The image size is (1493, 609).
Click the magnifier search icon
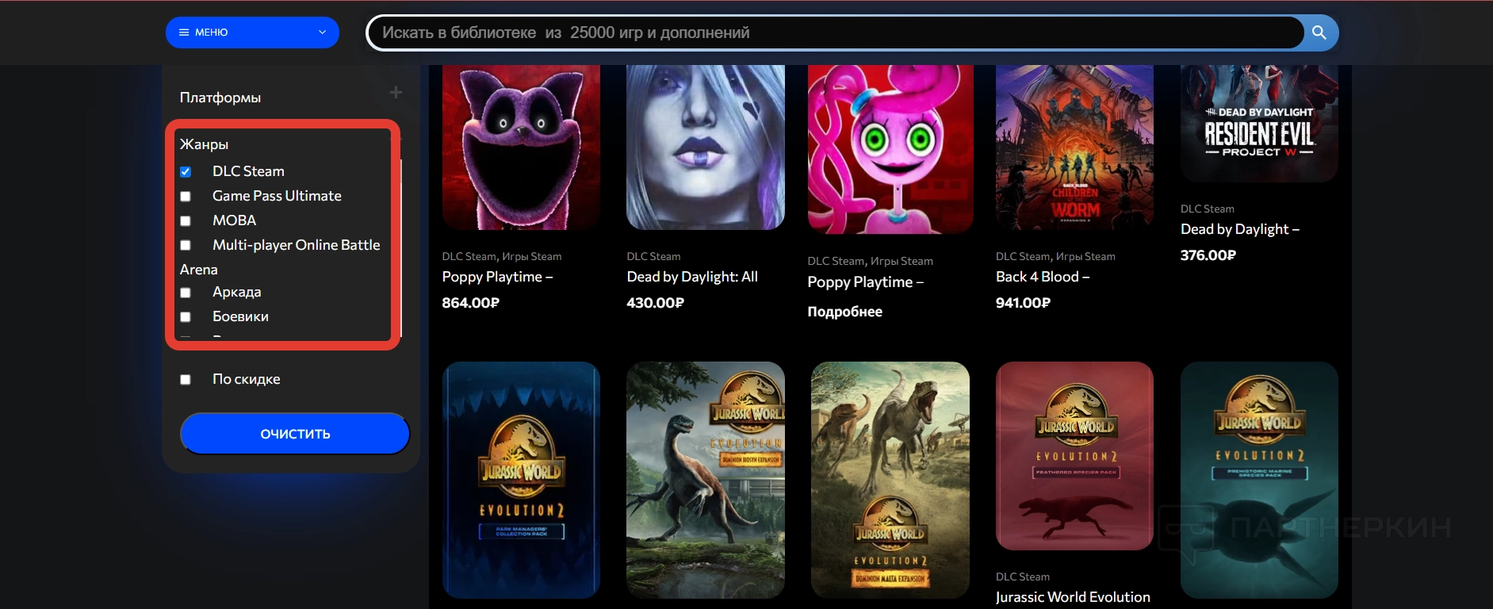click(1319, 33)
